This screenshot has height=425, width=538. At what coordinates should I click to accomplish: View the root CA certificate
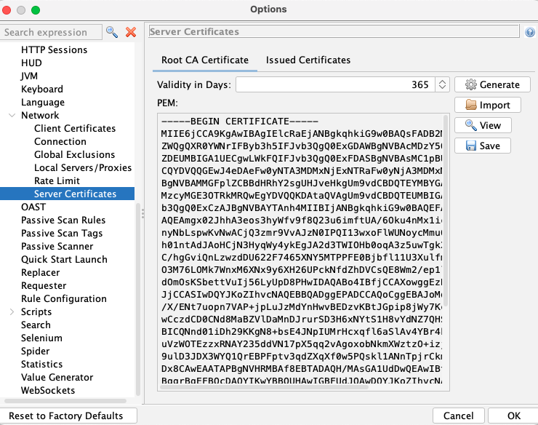click(x=483, y=125)
